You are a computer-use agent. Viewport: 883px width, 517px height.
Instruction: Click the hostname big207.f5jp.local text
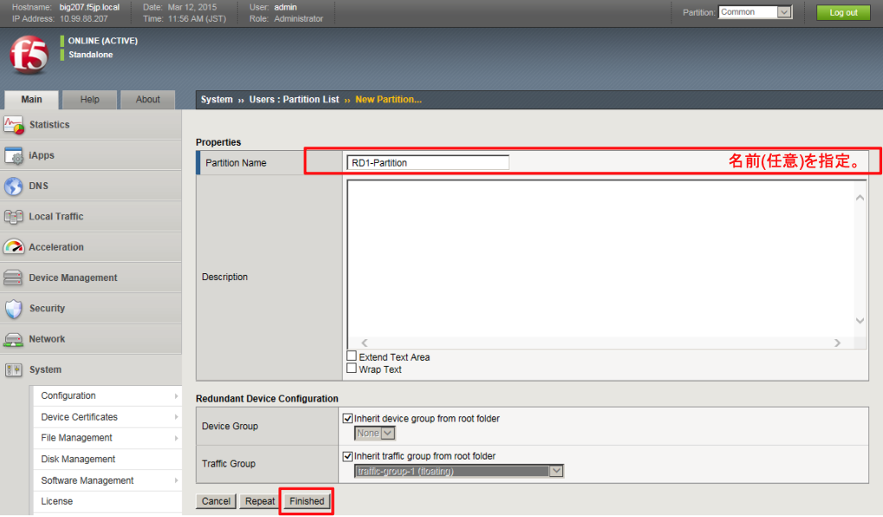(x=89, y=7)
